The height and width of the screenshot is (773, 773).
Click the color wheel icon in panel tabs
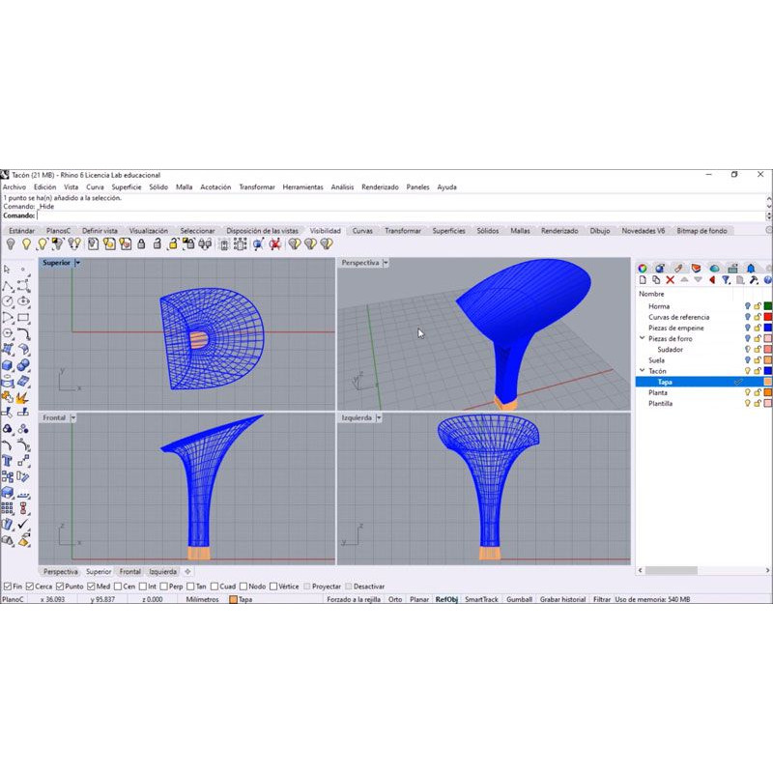(x=642, y=268)
